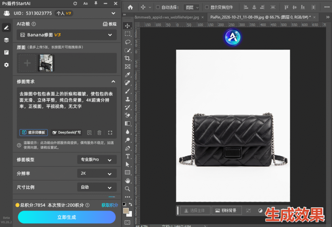Select the Eyedropper tool
Image resolution: width=332 pixels, height=227 pixels.
(x=127, y=74)
